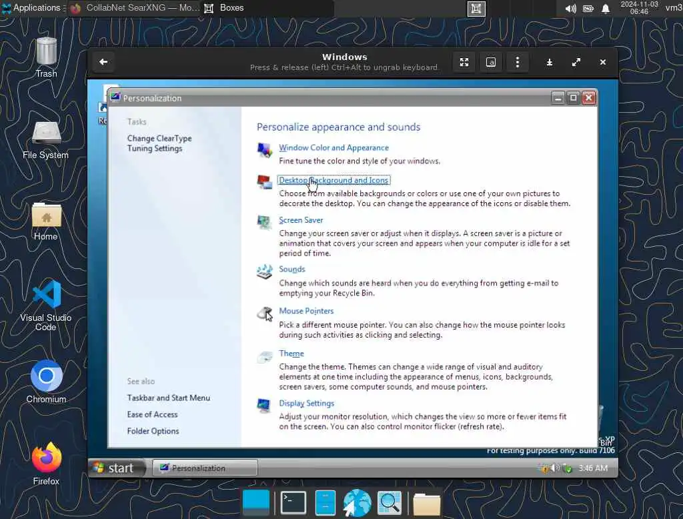This screenshot has width=683, height=519.
Task: Click the Window Color and Appearance icon
Action: pos(264,150)
